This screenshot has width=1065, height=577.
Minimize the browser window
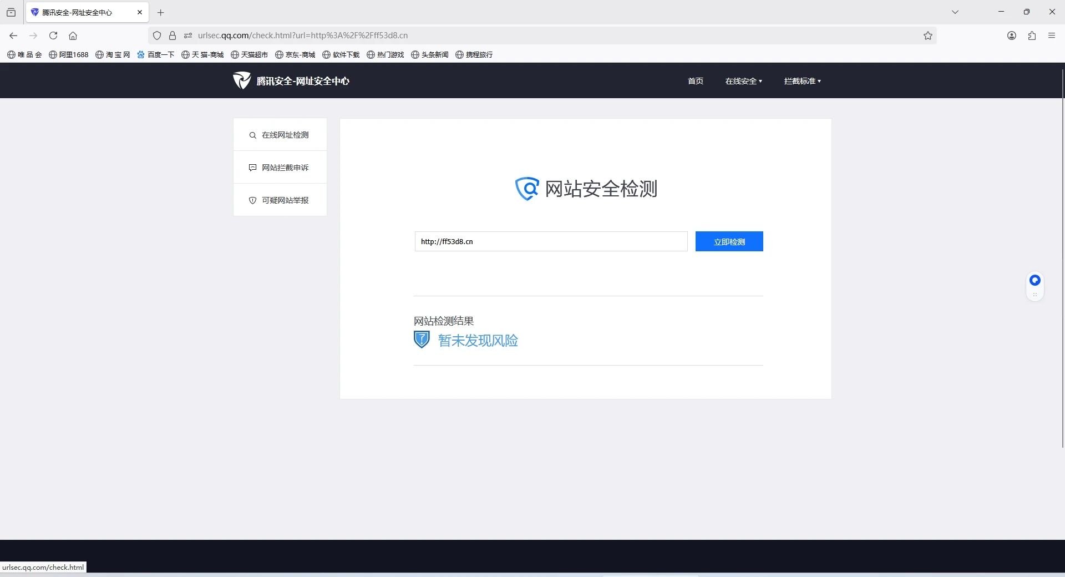coord(1001,12)
